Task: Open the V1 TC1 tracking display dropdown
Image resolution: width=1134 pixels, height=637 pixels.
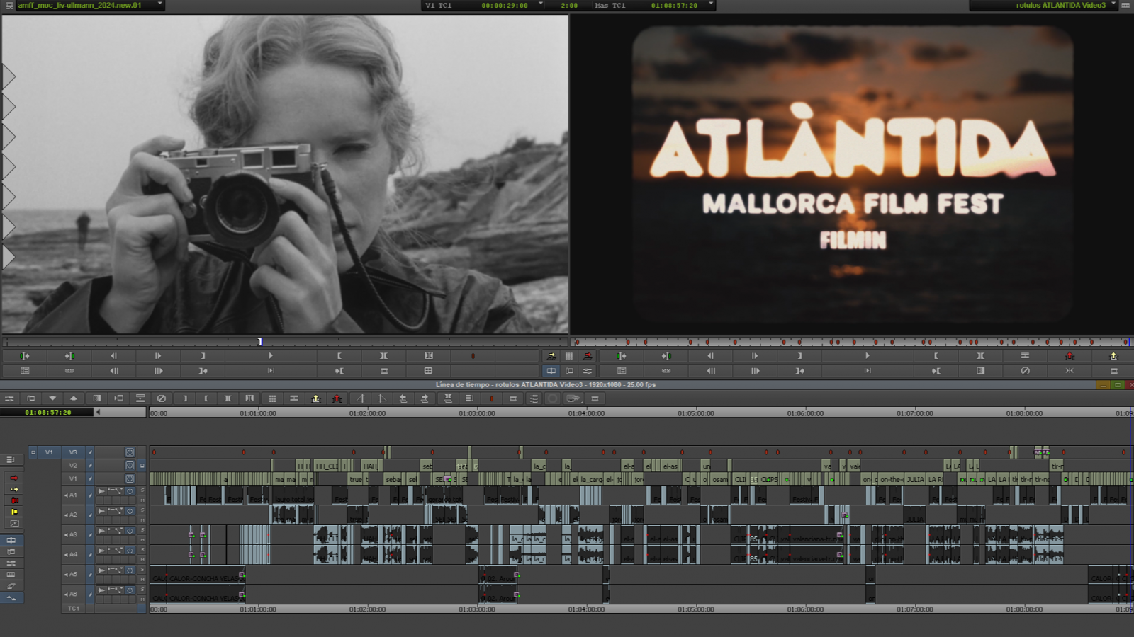Action: [541, 6]
